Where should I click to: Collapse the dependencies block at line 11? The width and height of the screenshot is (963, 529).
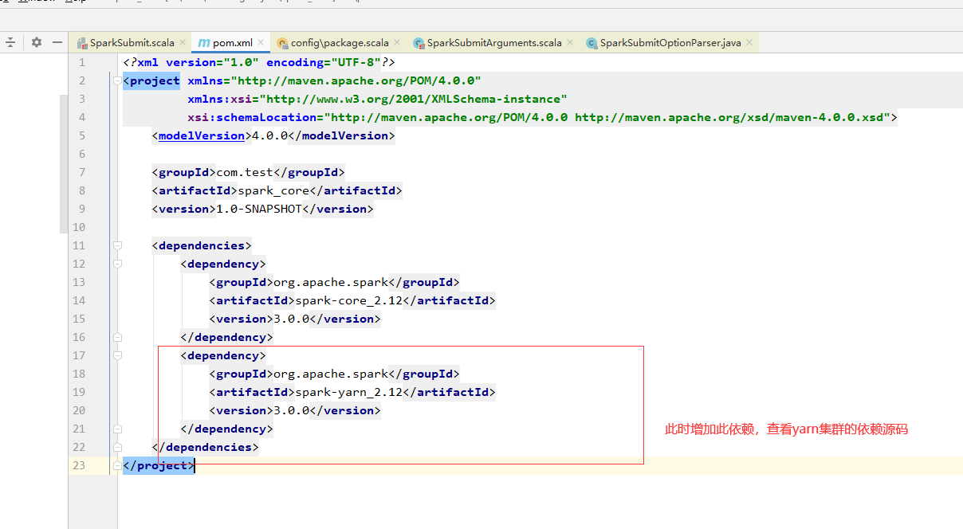(x=117, y=245)
